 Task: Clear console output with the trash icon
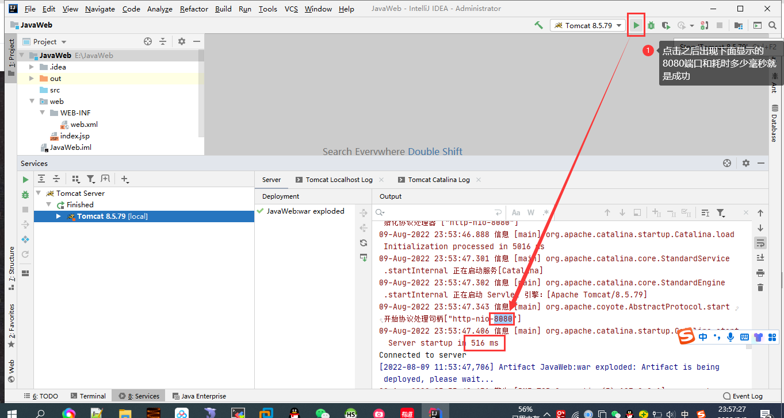[x=760, y=287]
